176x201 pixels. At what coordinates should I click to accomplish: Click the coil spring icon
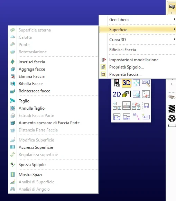click(172, 109)
